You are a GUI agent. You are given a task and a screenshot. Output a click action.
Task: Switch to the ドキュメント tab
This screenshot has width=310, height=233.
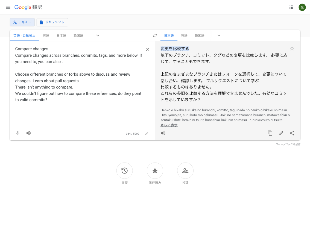[x=52, y=22]
